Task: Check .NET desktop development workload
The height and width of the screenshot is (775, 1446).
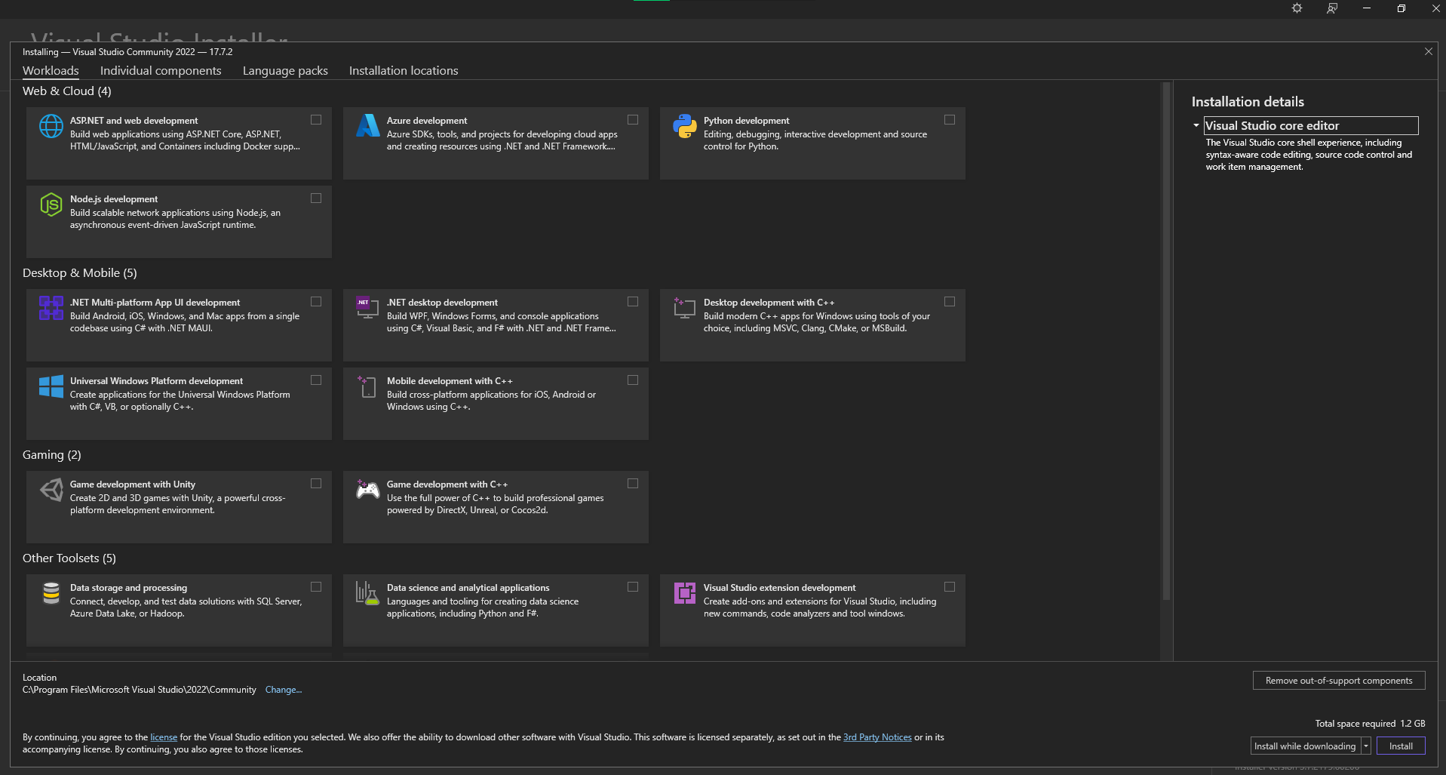Action: coord(633,302)
